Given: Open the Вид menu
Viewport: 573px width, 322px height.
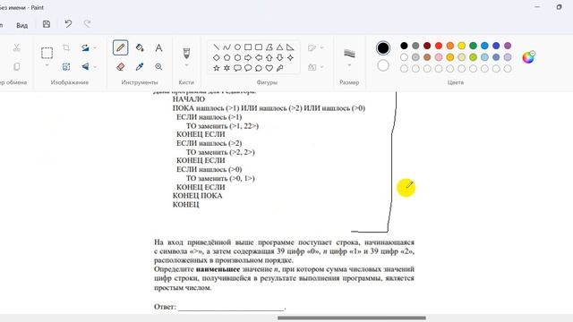Looking at the screenshot, I should (21, 25).
